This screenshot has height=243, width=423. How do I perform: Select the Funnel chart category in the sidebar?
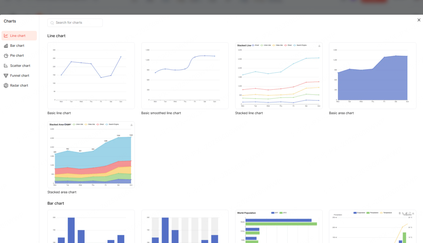[19, 75]
